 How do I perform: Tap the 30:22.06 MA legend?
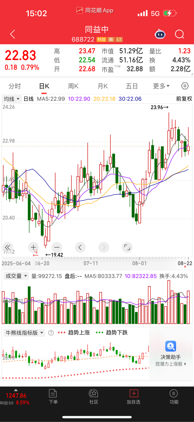pos(130,99)
